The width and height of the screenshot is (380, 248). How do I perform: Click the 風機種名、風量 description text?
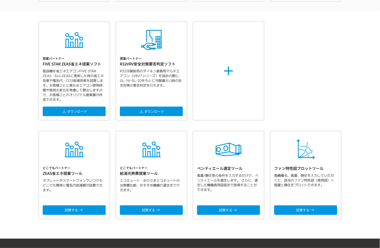(x=304, y=180)
